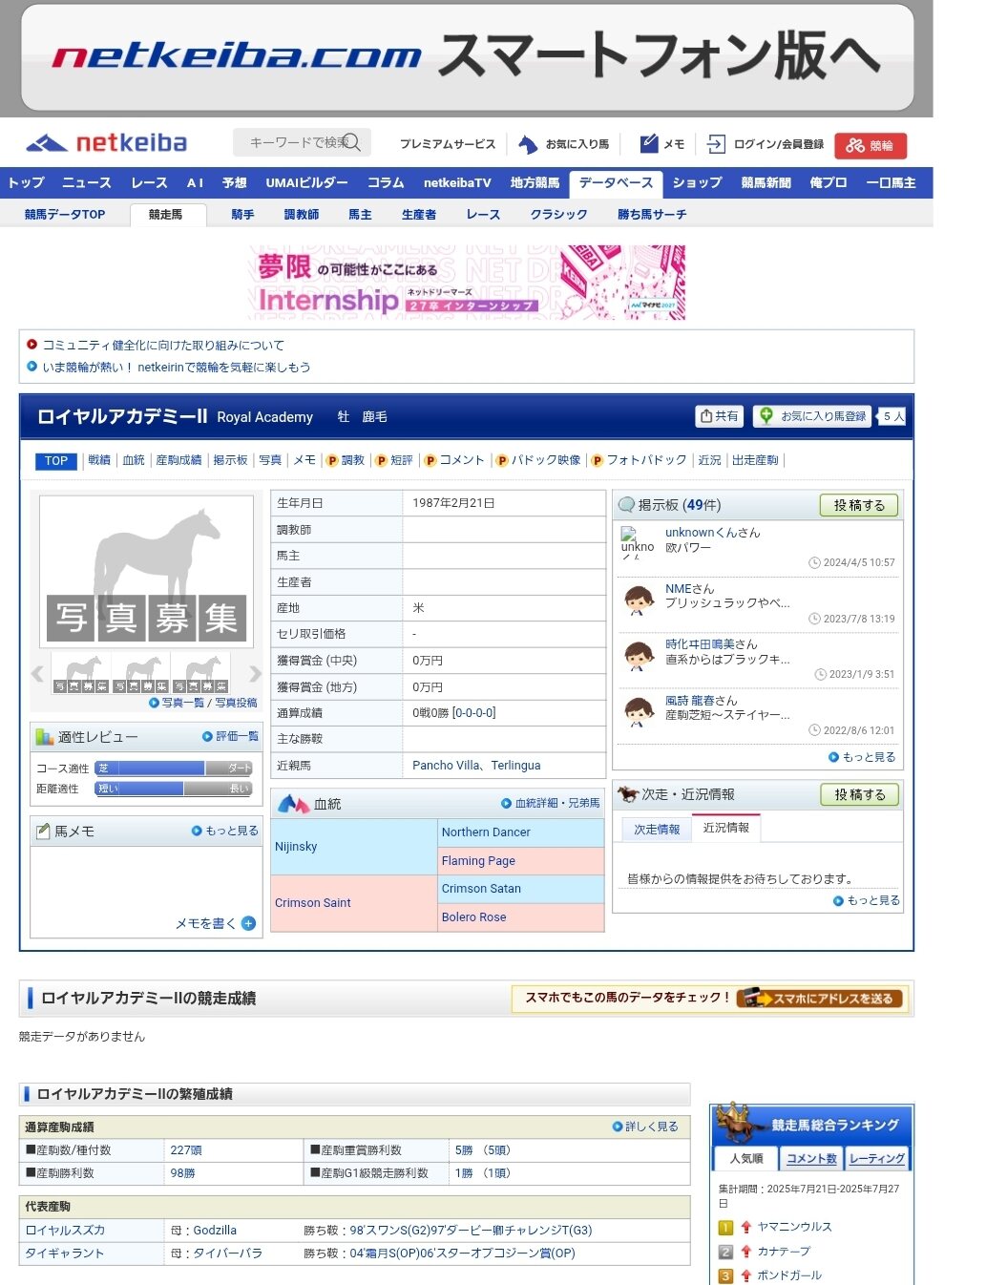The image size is (1007, 1285).
Task: Click the ログイン/会員登録 login icon
Action: pyautogui.click(x=716, y=144)
